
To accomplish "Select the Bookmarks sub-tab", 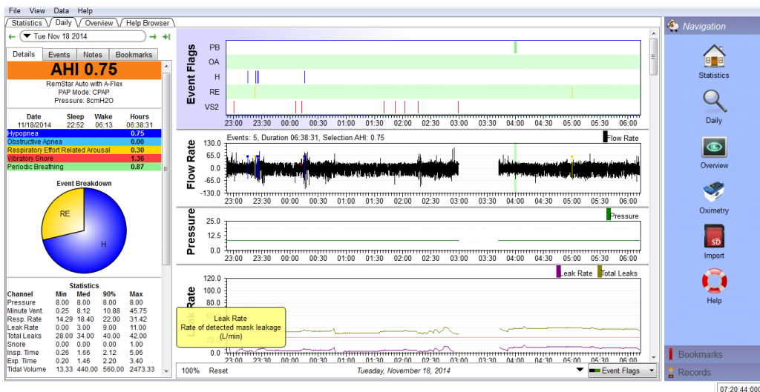I will [134, 55].
